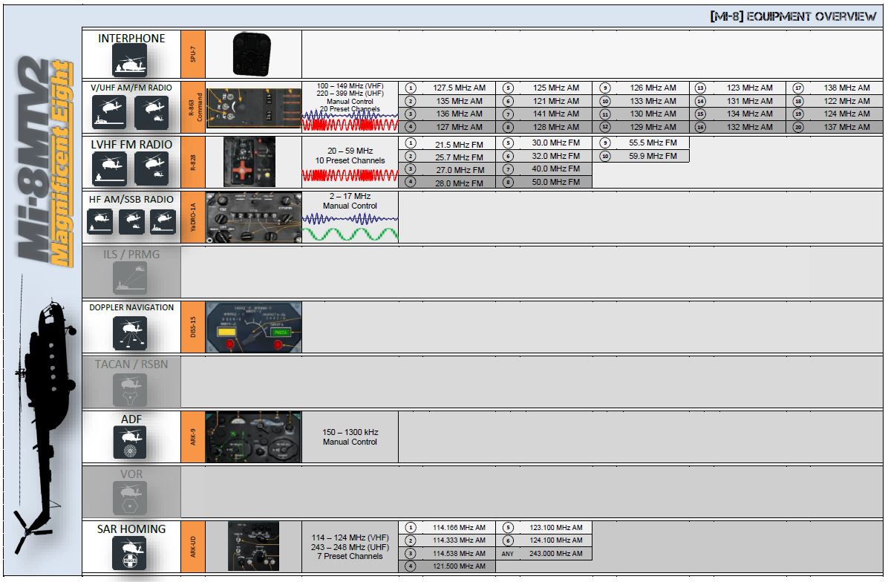Pick the 121.500 MHz AM preset
The image size is (888, 582).
click(x=459, y=566)
